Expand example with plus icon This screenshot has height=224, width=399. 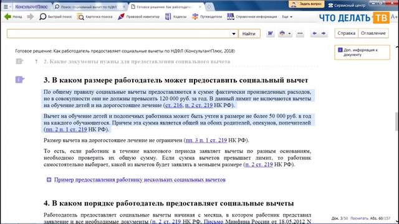coord(49,180)
